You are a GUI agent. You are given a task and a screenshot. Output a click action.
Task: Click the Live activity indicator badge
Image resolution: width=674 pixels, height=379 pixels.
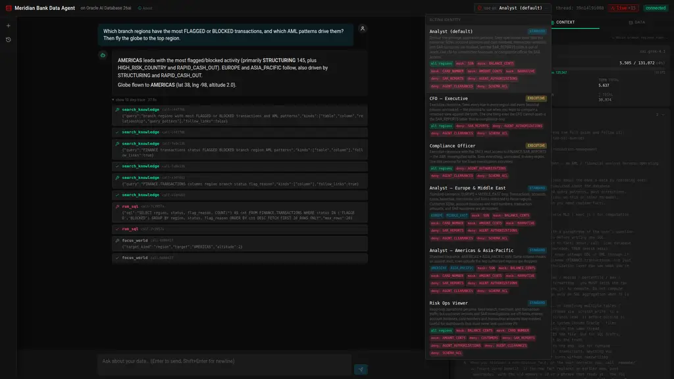[x=623, y=8]
